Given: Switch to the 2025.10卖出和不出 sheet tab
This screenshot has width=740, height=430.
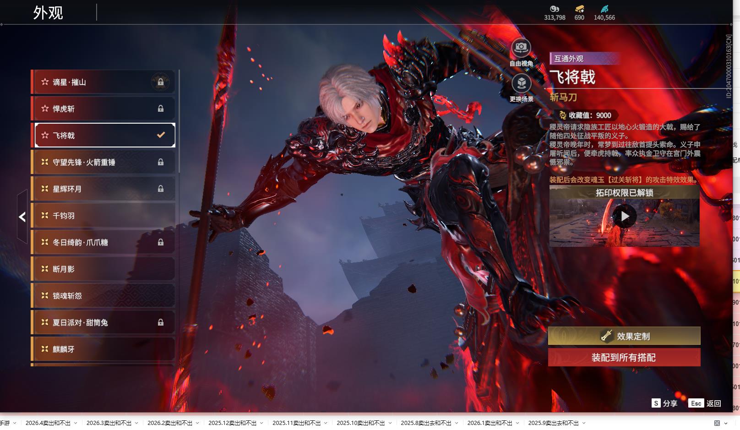Looking at the screenshot, I should [x=360, y=423].
